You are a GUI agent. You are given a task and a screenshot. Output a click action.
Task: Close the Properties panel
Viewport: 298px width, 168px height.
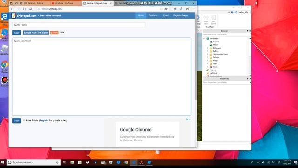(x=250, y=79)
